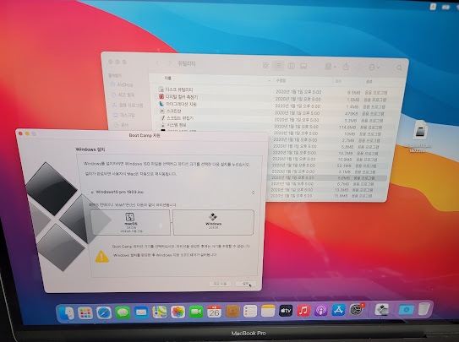The height and width of the screenshot is (342, 459).
Task: Click the highlighted Finder row sized 5.6MB
Action: click(x=327, y=177)
